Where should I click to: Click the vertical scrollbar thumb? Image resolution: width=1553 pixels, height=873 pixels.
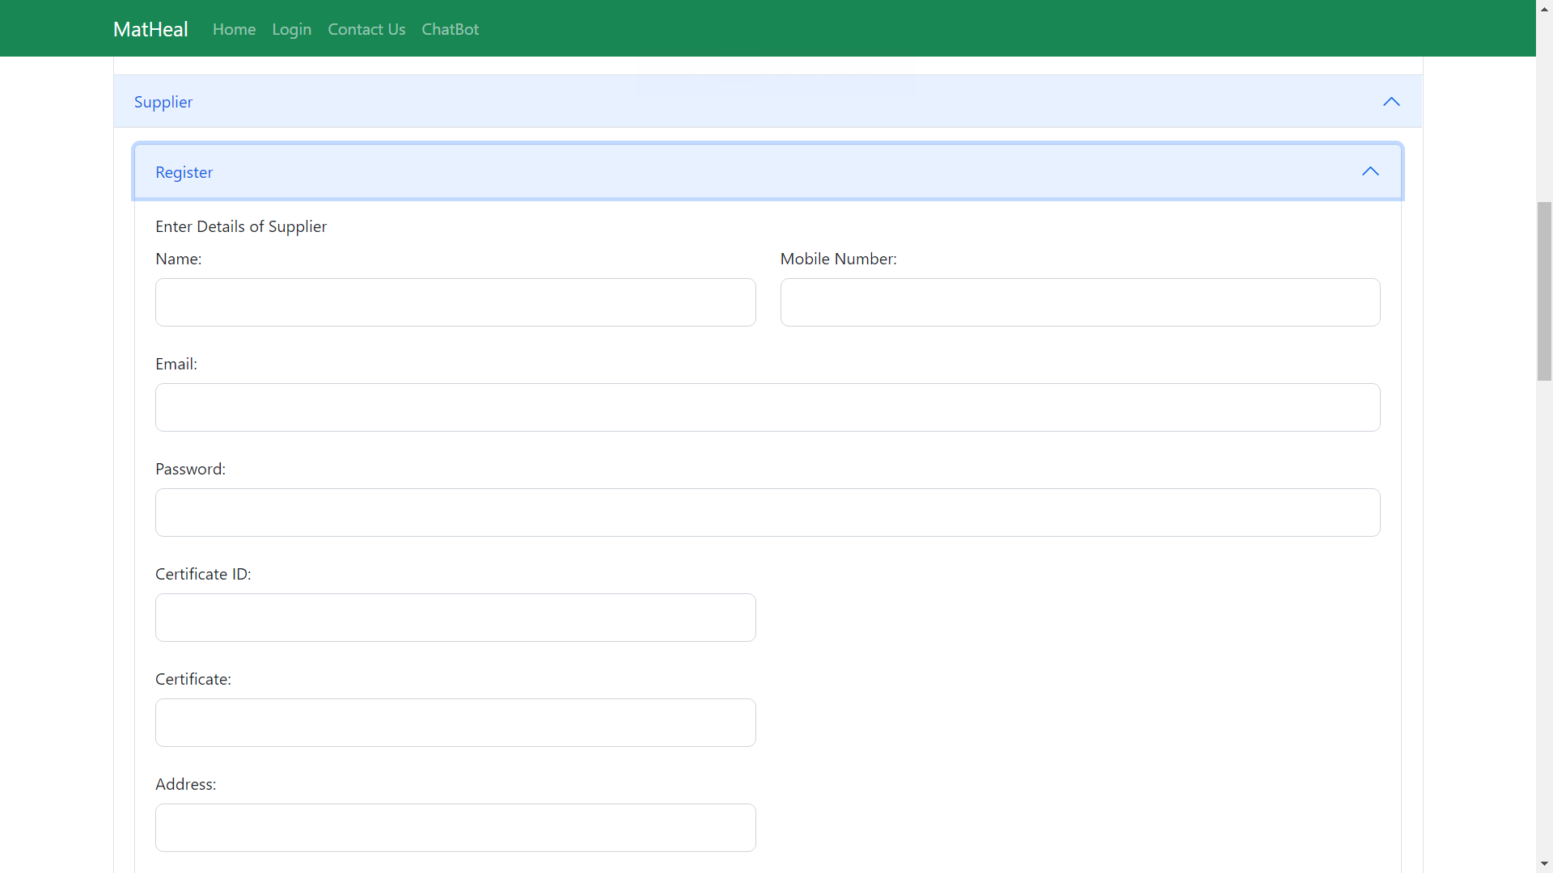click(1544, 291)
